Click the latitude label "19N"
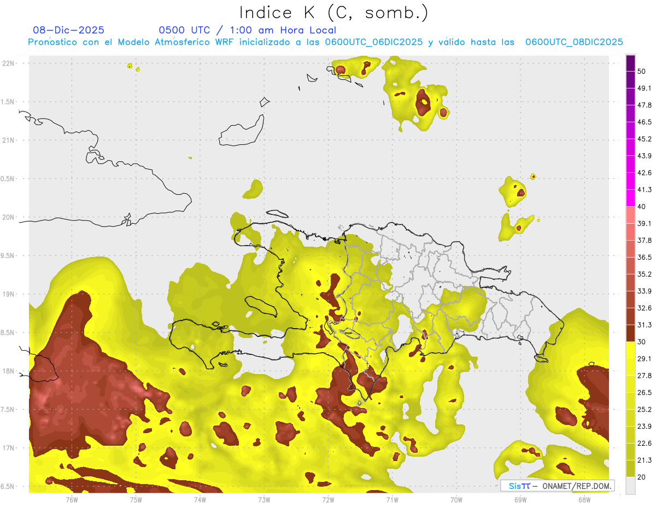656x507 pixels. pos(9,294)
